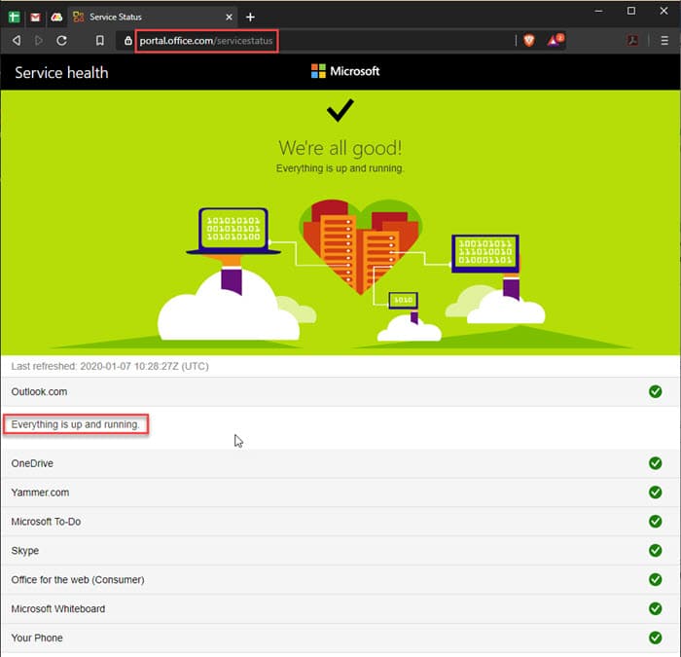Switch to the pinned green Sheets tab
Screen dimensions: 681x657
point(15,17)
